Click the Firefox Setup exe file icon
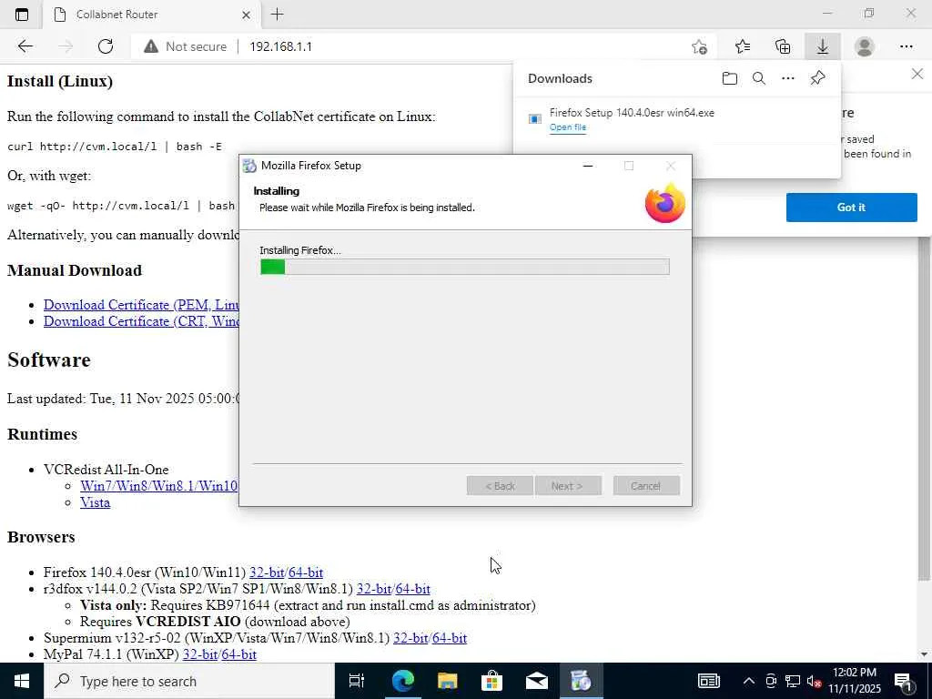Image resolution: width=932 pixels, height=699 pixels. (535, 119)
